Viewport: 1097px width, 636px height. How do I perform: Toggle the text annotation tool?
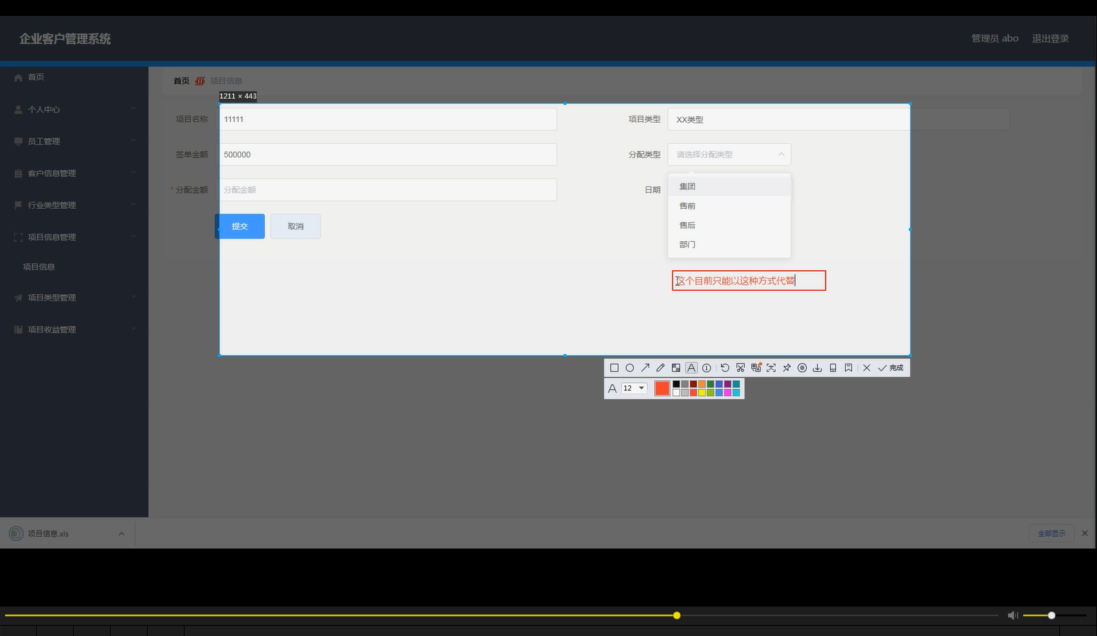coord(691,368)
